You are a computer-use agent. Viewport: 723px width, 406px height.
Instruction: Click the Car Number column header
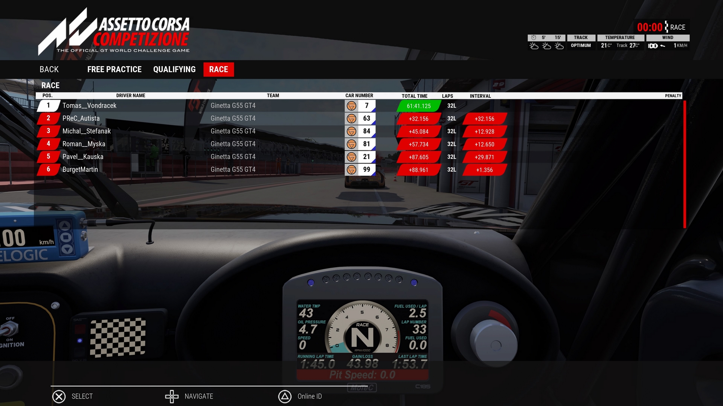click(359, 96)
